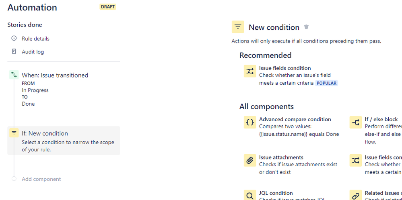Click the green Issue transitioned trigger icon
Image resolution: width=402 pixels, height=200 pixels.
click(14, 75)
